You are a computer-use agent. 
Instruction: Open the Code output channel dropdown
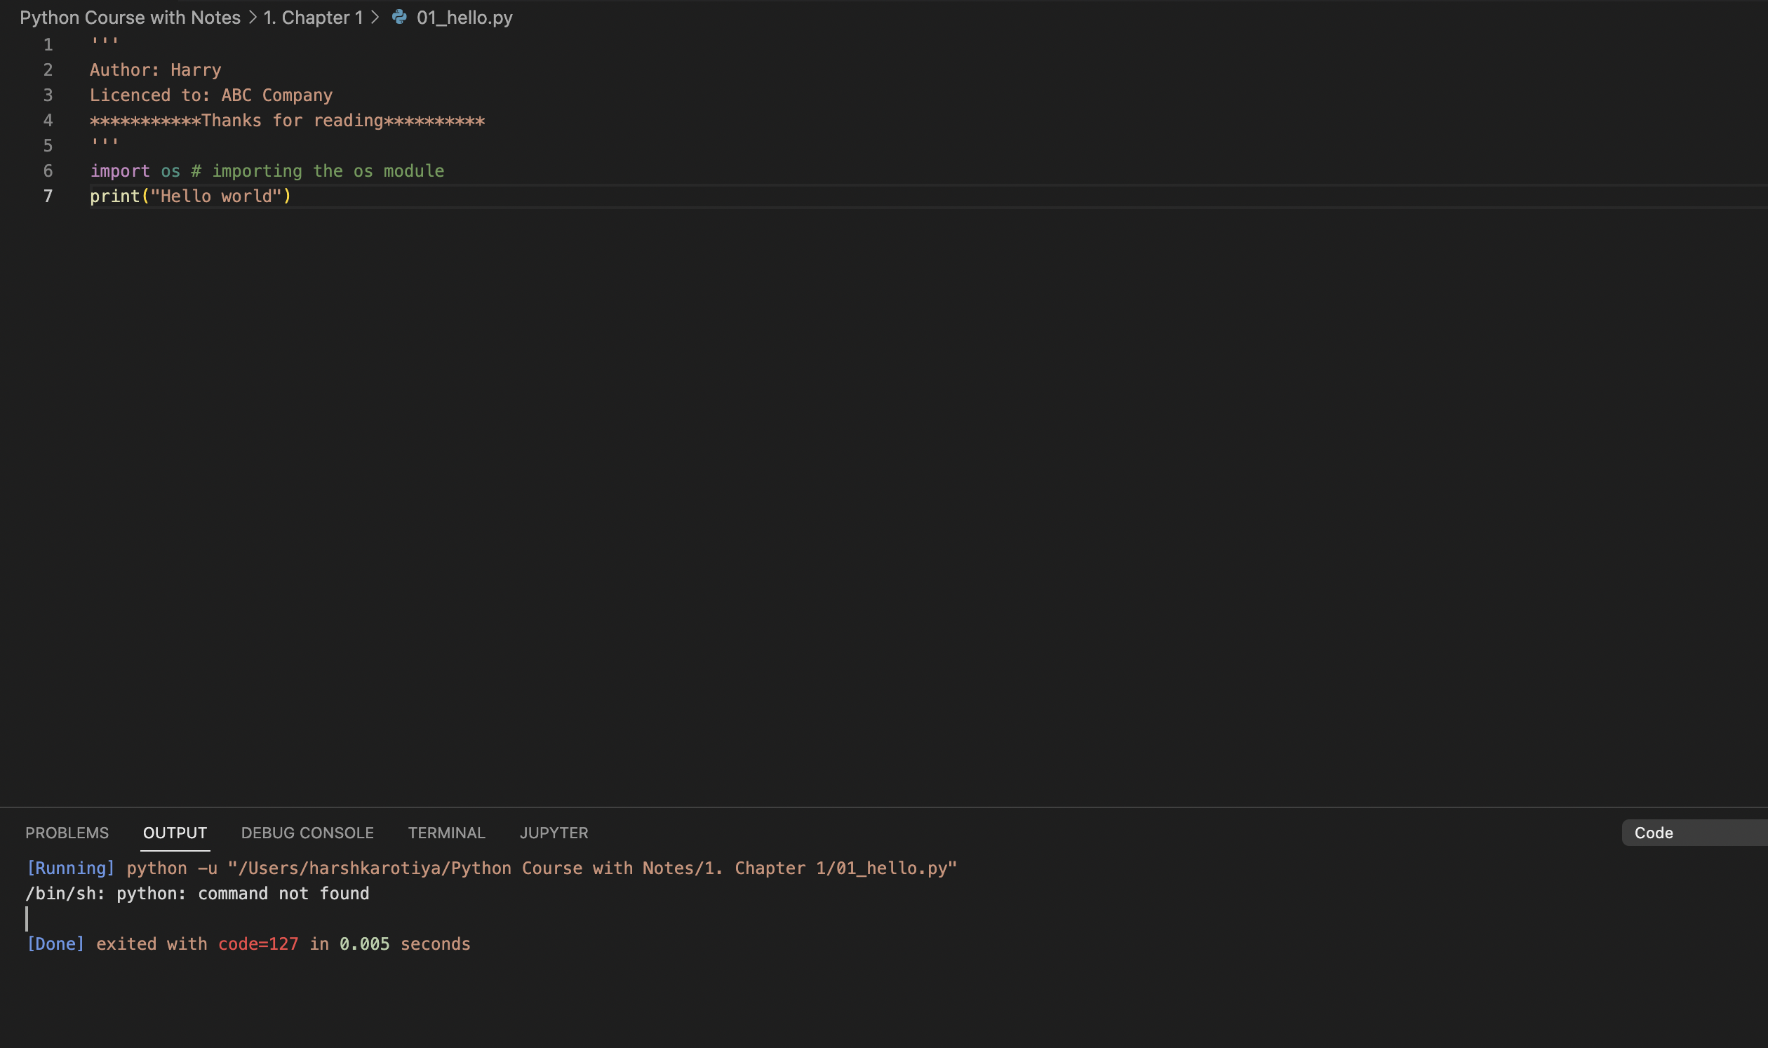click(x=1694, y=833)
